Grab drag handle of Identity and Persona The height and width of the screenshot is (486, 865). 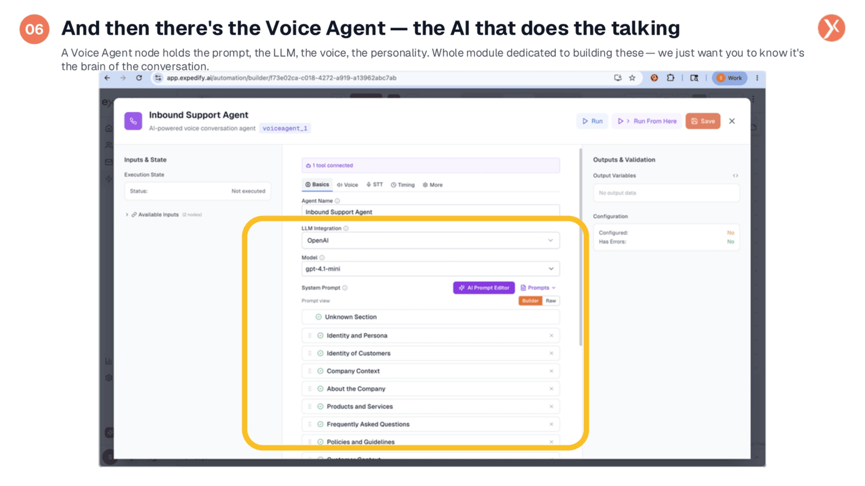click(310, 335)
